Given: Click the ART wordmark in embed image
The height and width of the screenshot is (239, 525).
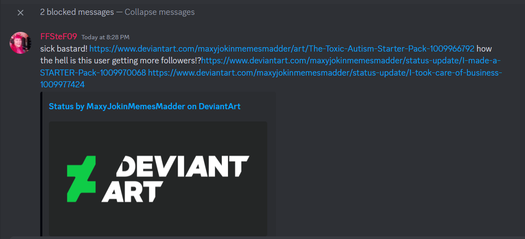Looking at the screenshot, I should [132, 191].
